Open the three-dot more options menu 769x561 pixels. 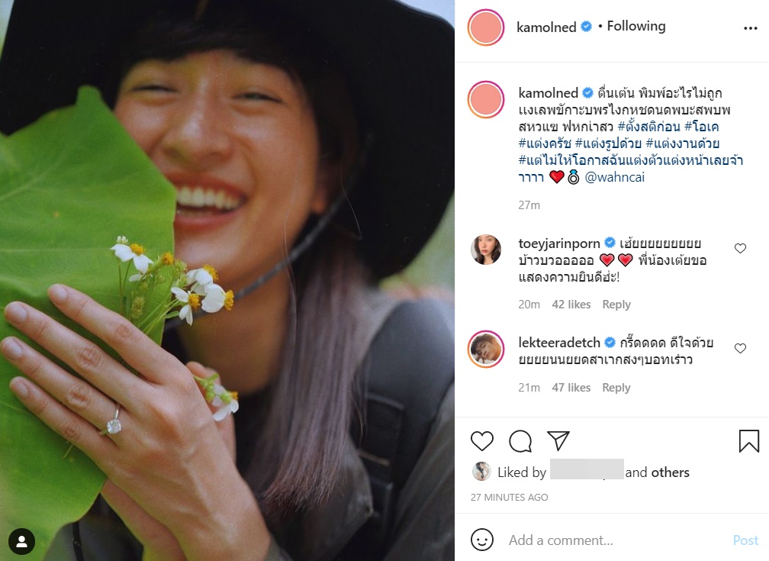(x=750, y=28)
